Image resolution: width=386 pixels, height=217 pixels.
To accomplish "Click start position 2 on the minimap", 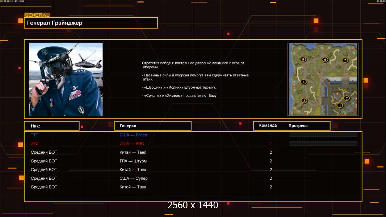I will tap(347, 98).
